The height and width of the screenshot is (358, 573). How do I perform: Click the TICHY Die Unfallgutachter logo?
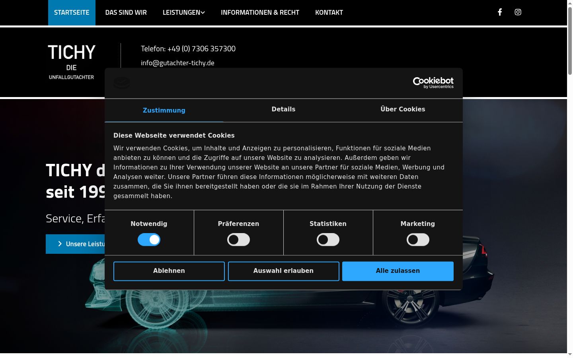[72, 62]
